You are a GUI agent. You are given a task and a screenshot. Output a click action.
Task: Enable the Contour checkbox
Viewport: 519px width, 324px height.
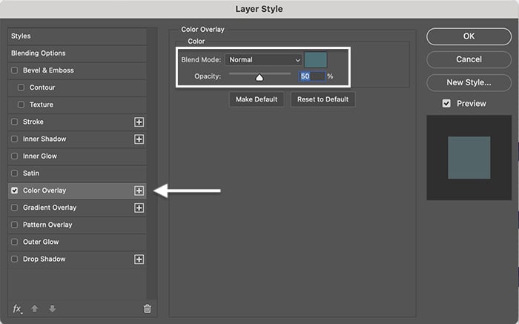[21, 87]
